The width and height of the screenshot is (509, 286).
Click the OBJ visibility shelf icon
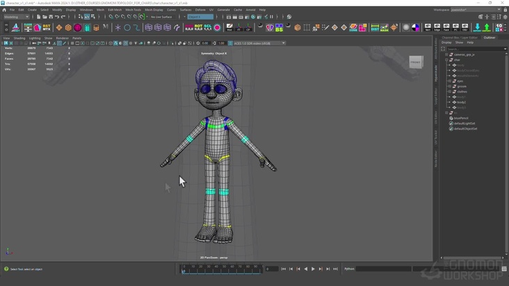coord(465,28)
